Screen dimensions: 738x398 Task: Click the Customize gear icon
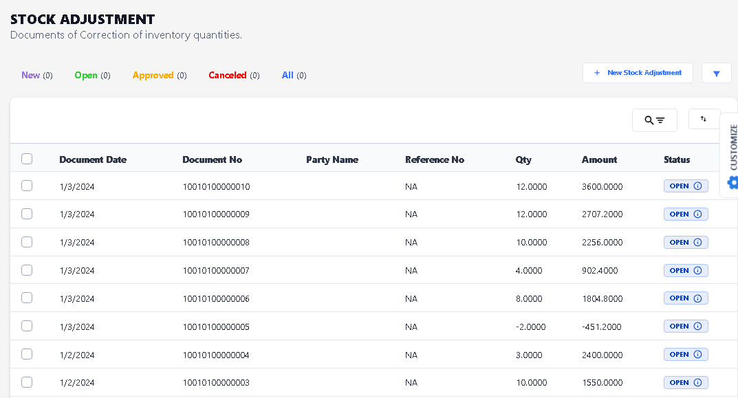pos(732,182)
